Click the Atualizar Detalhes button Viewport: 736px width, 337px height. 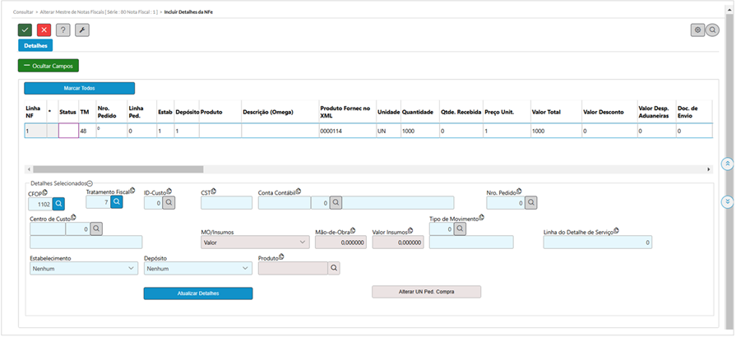[x=197, y=293]
